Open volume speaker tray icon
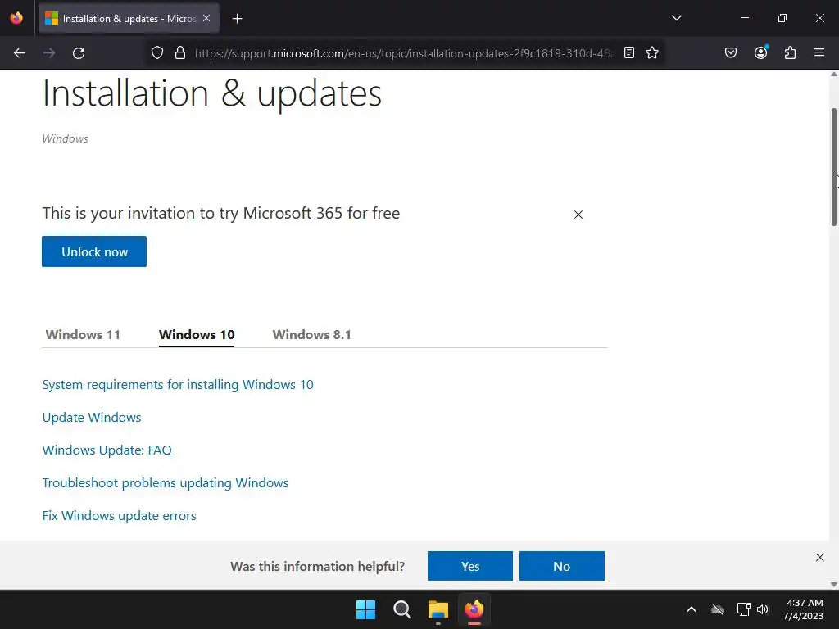Image resolution: width=839 pixels, height=629 pixels. [763, 609]
